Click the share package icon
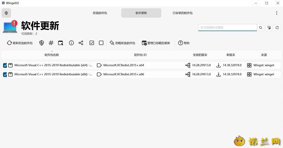The height and width of the screenshot is (148, 283). (81, 43)
